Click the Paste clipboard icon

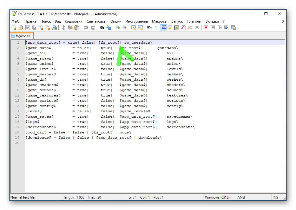77,28
